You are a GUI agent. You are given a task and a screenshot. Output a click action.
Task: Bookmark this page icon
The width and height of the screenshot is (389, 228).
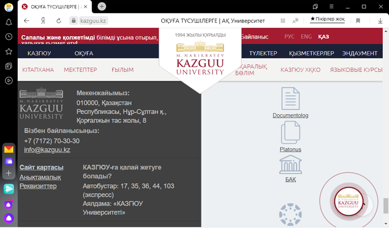[x=358, y=20]
